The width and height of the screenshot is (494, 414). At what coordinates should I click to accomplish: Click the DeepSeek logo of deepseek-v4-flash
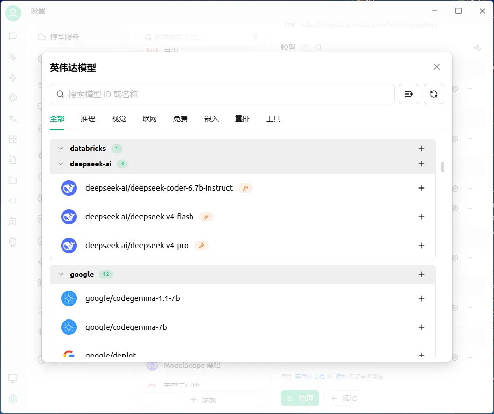tap(69, 217)
